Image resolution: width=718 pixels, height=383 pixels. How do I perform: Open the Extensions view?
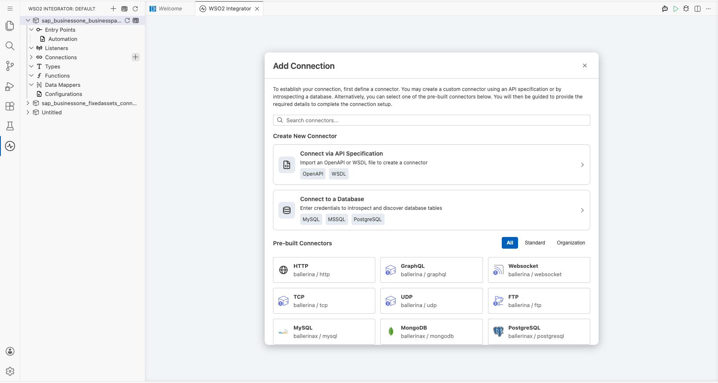pos(10,106)
